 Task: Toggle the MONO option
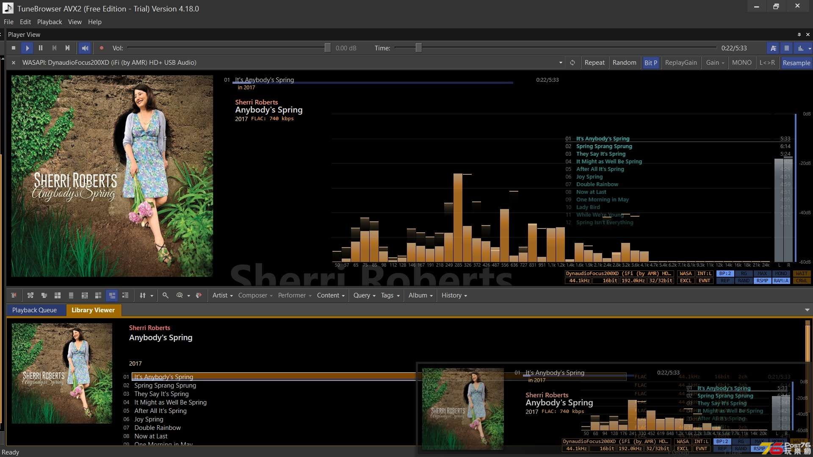coord(742,63)
